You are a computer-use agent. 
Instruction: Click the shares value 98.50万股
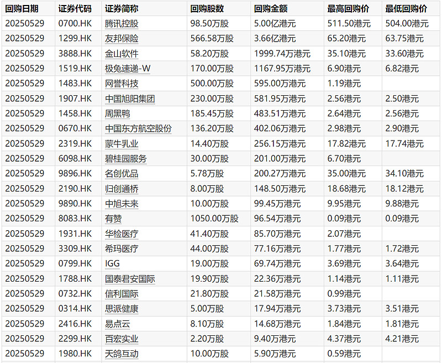pos(209,23)
